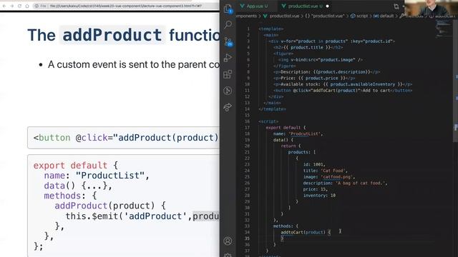Click the 'Add to cart' button code line
458x257 pixels.
pyautogui.click(x=343, y=91)
